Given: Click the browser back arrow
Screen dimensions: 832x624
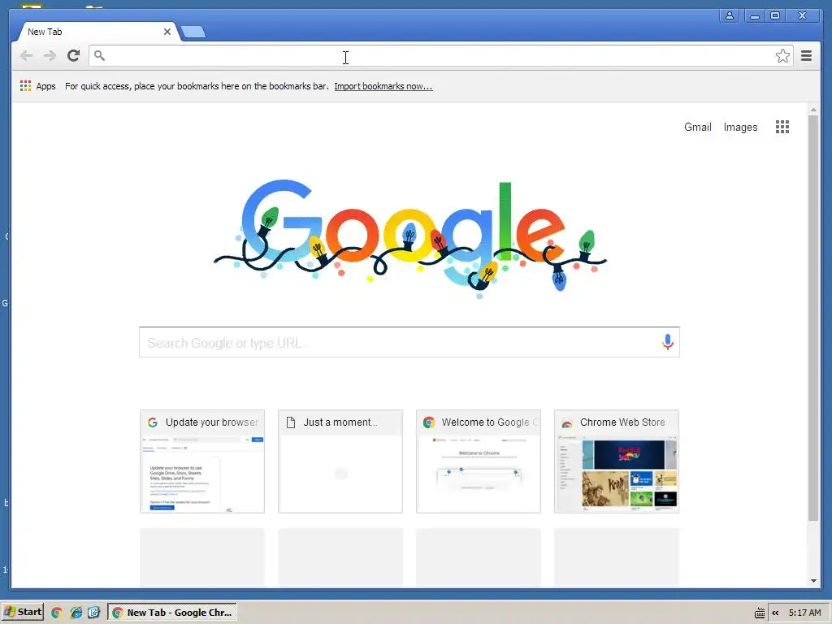Looking at the screenshot, I should 26,56.
